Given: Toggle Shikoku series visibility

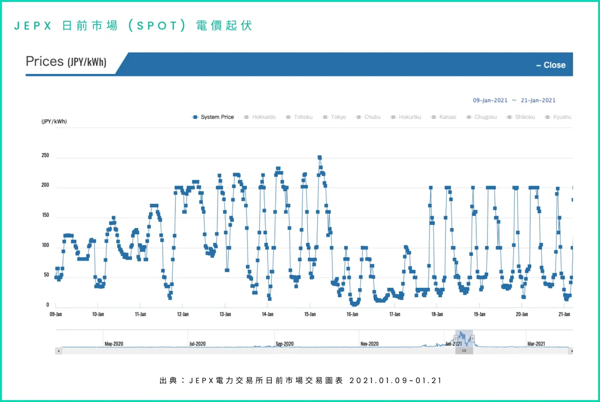Looking at the screenshot, I should click(x=521, y=117).
